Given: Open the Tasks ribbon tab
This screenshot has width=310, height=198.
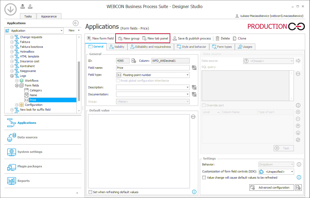Looking at the screenshot, I should point(28,16).
